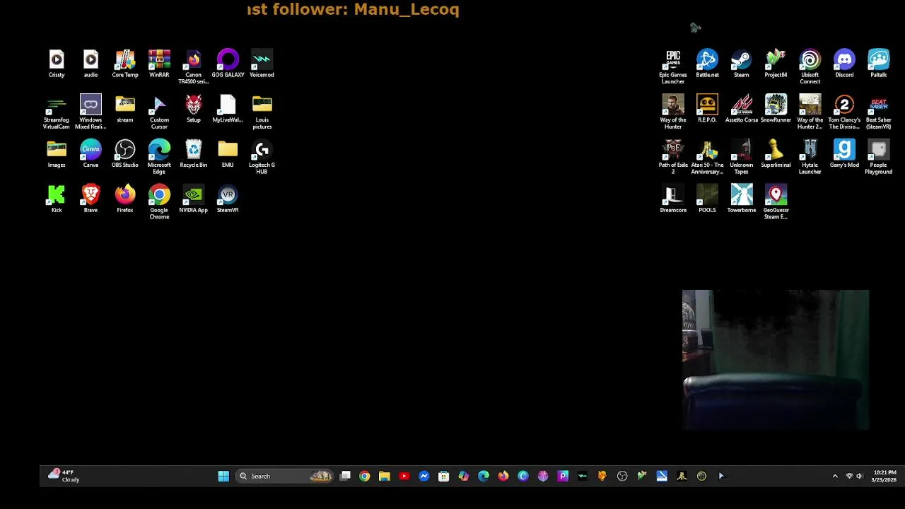The image size is (905, 509).
Task: Open Task View on the taskbar
Action: click(x=345, y=476)
